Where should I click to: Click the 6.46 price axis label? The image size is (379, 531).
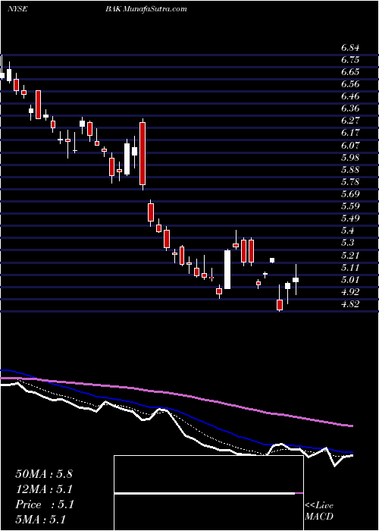coord(350,96)
